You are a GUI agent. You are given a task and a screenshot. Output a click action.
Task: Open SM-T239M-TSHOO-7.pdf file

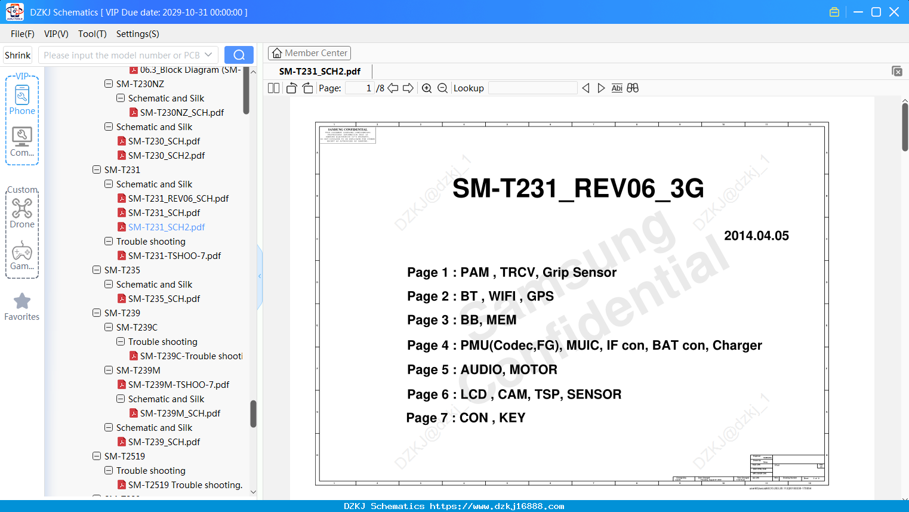178,384
